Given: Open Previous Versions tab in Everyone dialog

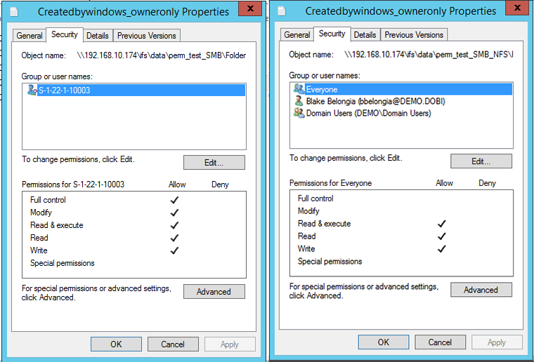Looking at the screenshot, I should tap(414, 34).
